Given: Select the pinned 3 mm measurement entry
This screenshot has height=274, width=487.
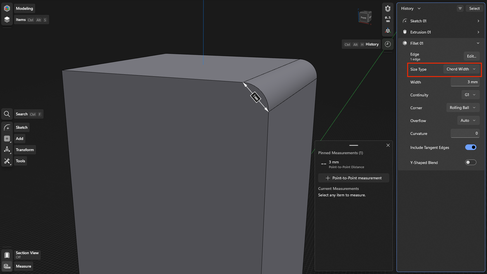Looking at the screenshot, I should (x=354, y=164).
